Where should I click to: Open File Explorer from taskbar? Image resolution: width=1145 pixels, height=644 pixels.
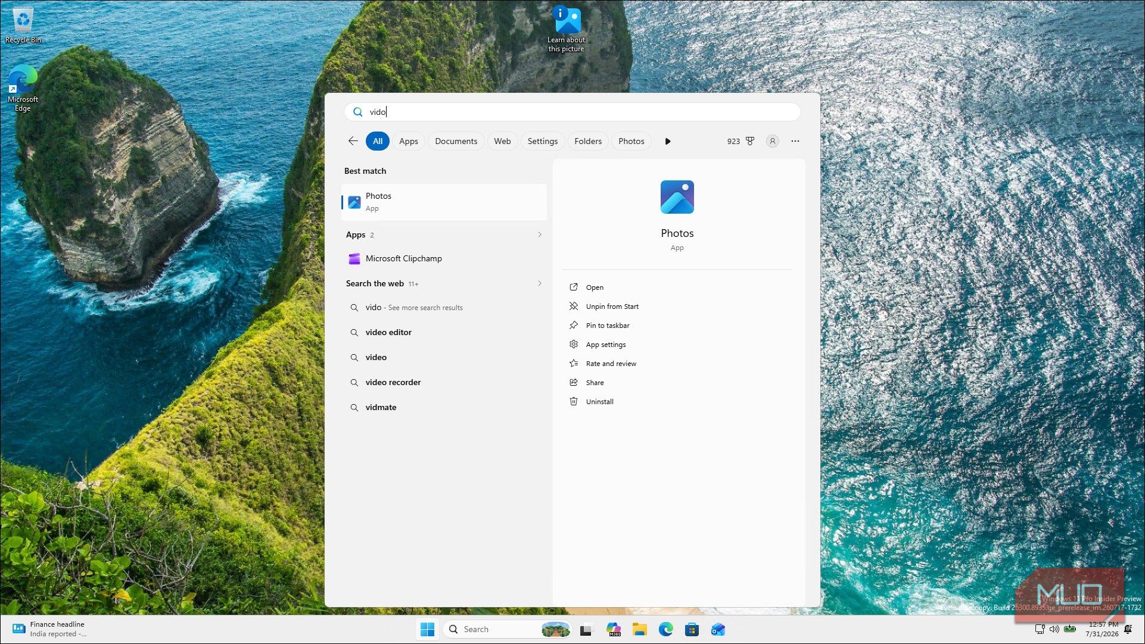[x=639, y=630]
